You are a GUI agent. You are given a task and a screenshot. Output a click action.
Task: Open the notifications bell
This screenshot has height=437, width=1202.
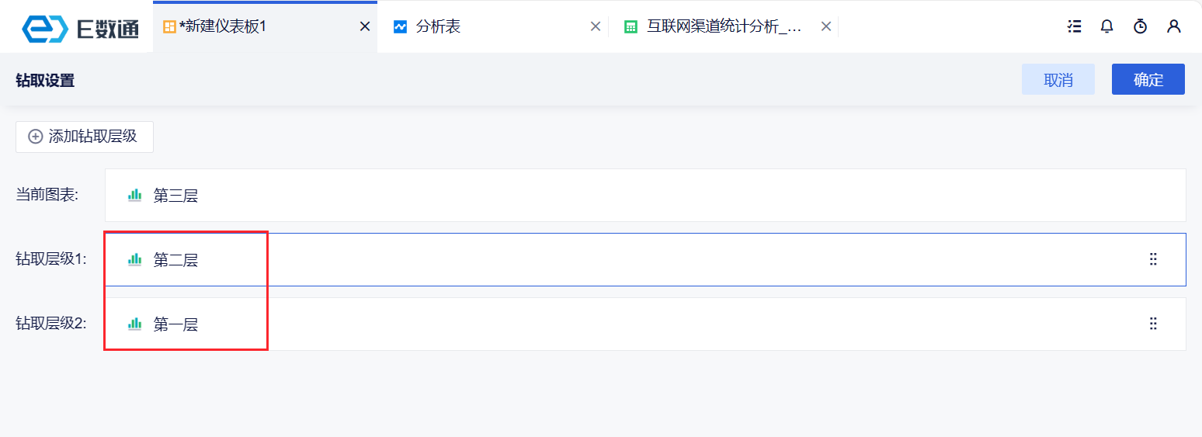[x=1107, y=26]
